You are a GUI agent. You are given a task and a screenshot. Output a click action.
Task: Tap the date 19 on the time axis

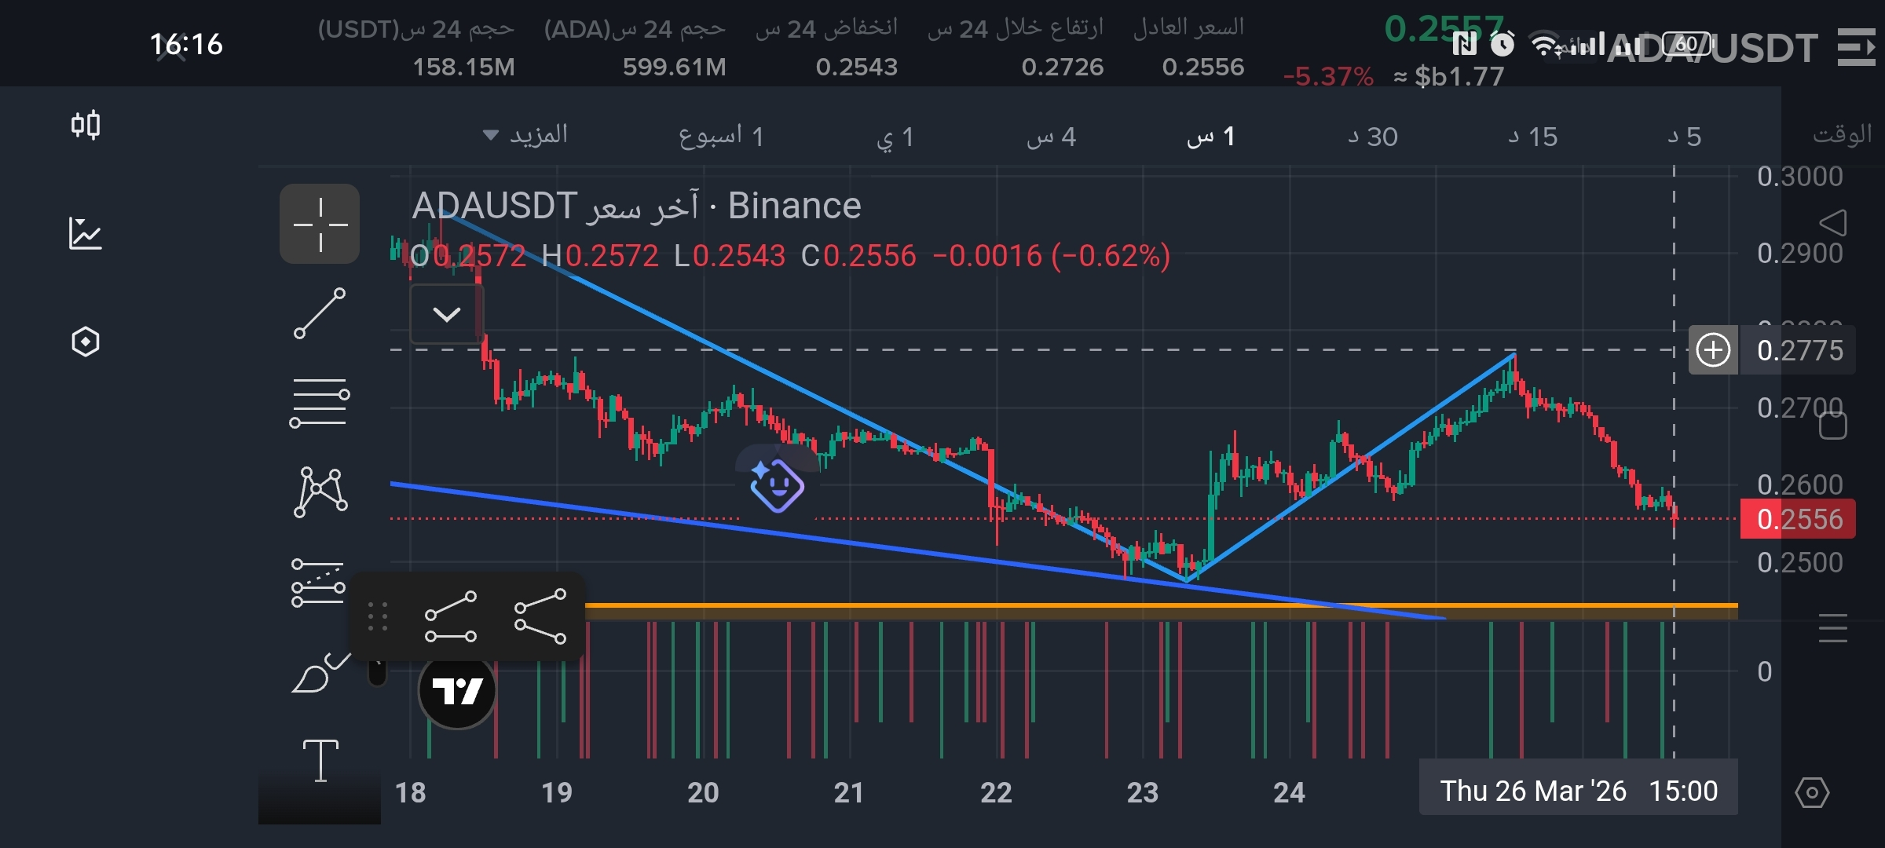coord(557,792)
